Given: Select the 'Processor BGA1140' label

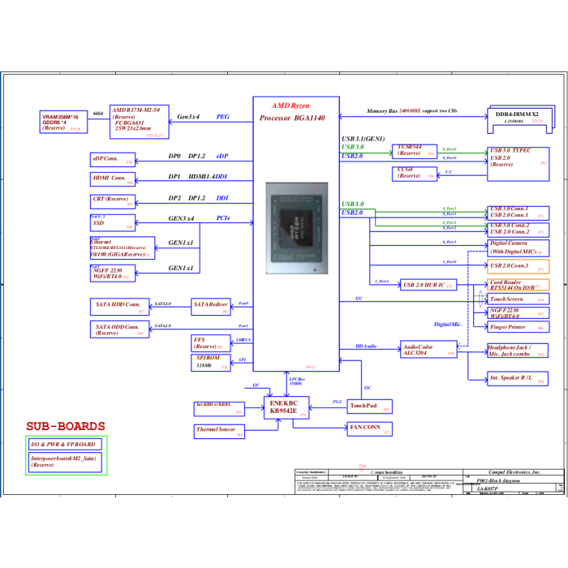Looking at the screenshot, I should 292,118.
